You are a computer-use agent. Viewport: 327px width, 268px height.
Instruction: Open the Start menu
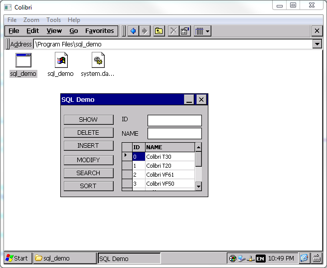tap(18, 258)
